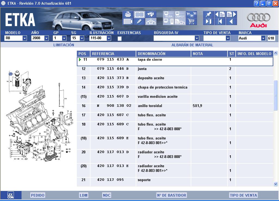
Task: Click the DEPOT icon
Action: pyautogui.click(x=180, y=14)
